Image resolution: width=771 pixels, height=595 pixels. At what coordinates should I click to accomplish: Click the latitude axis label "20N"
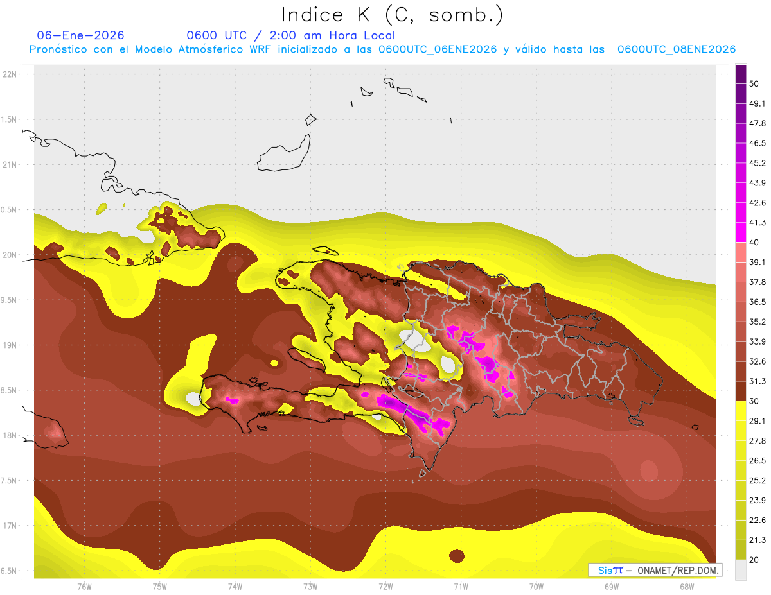[x=10, y=255]
